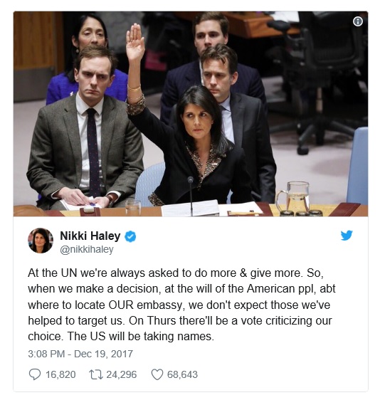Open the round profile avatar picture

tap(41, 241)
